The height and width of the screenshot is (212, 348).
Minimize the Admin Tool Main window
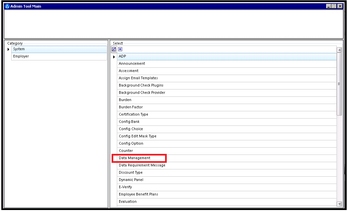pyautogui.click(x=329, y=6)
